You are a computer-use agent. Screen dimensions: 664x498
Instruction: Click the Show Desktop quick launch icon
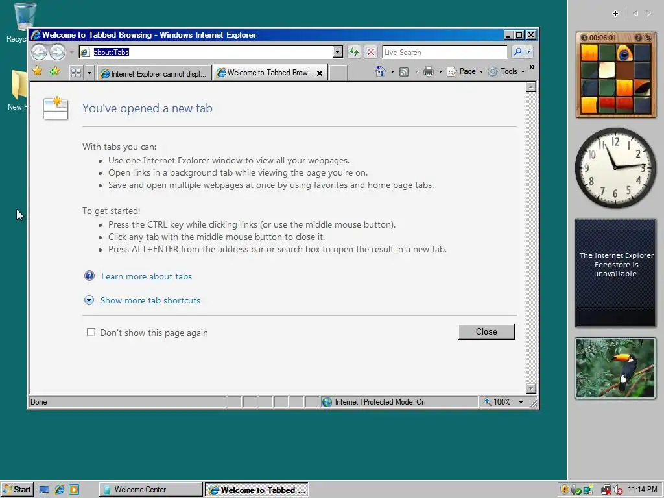(x=44, y=490)
